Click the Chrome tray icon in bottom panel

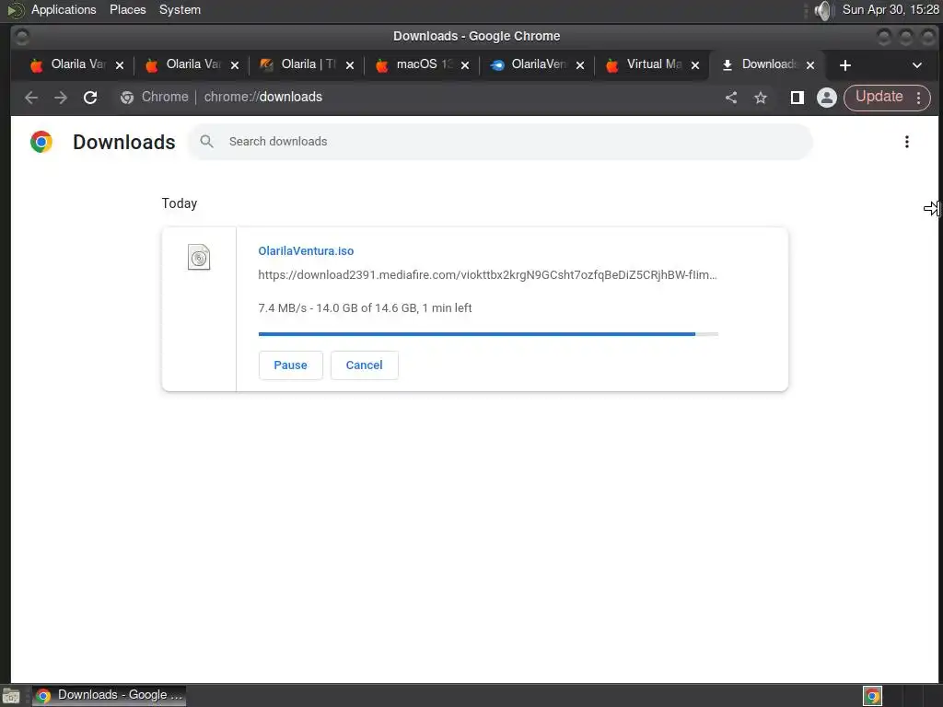tap(873, 696)
